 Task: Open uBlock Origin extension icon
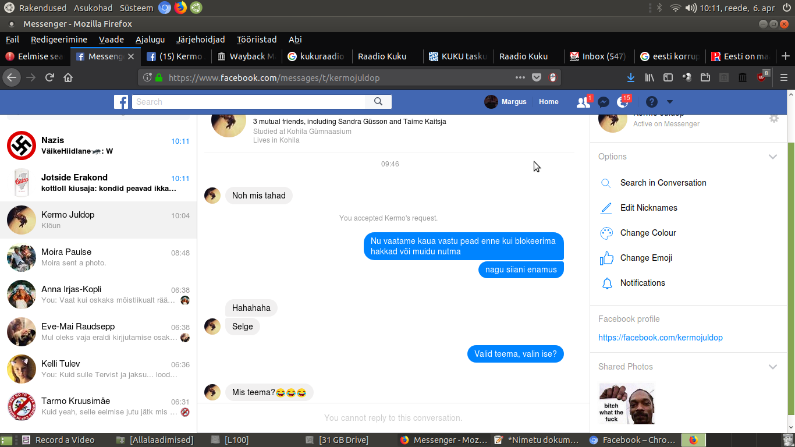coord(762,77)
